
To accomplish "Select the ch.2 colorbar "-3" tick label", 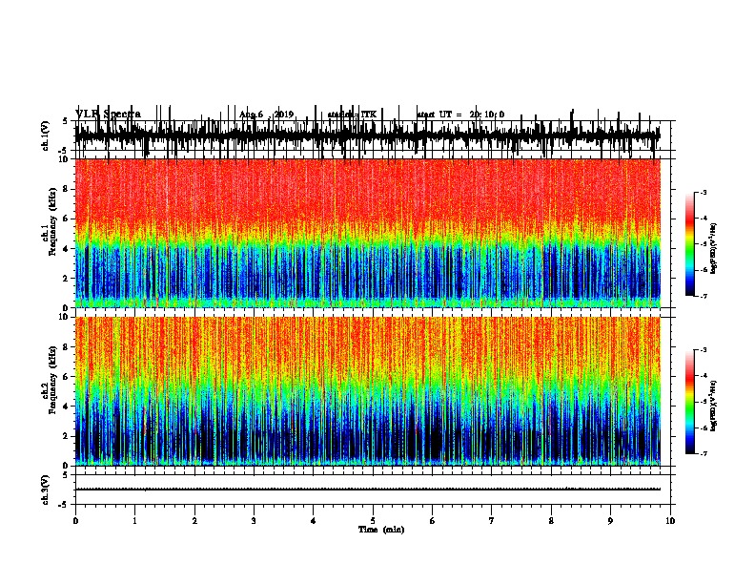I will point(703,350).
